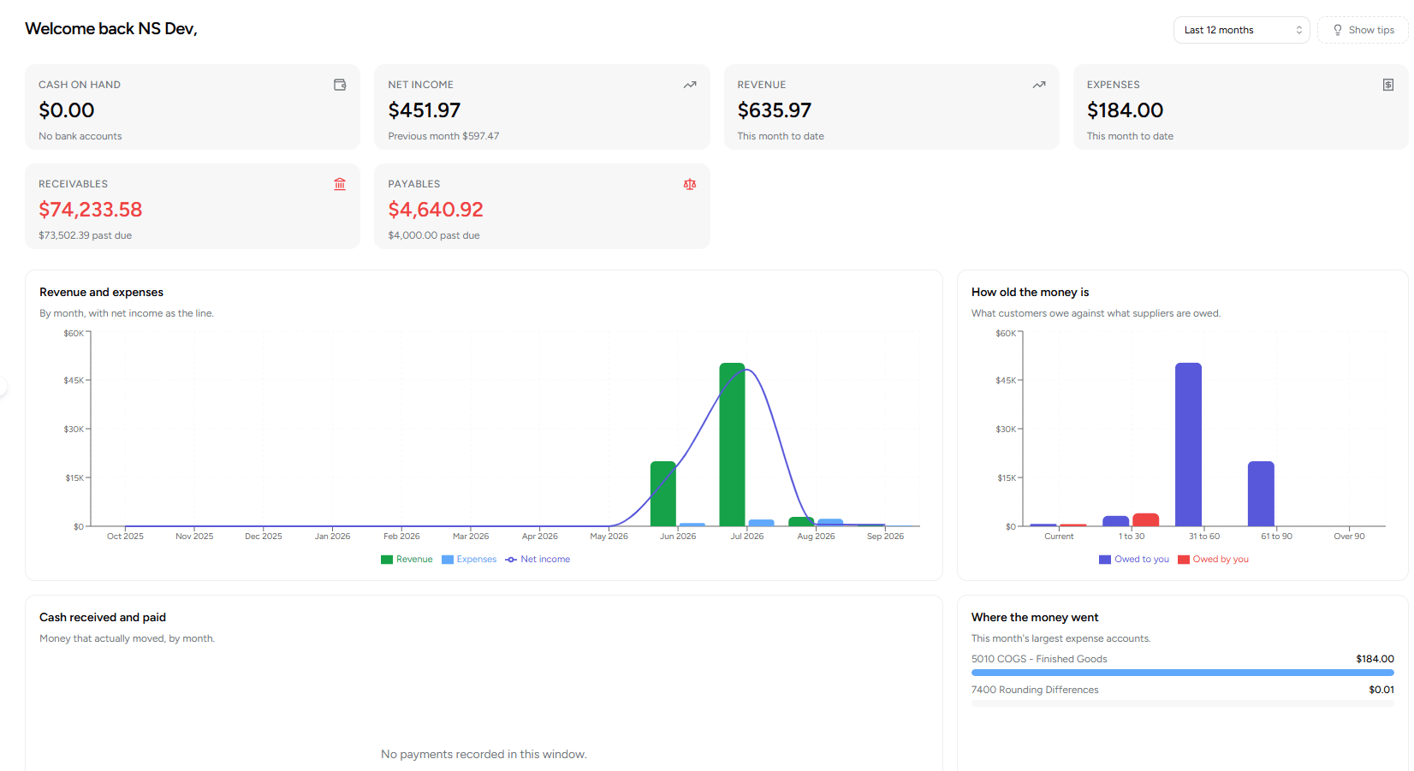The height and width of the screenshot is (771, 1414).
Task: Click the $0.01 Rounding Differences amount
Action: click(x=1381, y=690)
